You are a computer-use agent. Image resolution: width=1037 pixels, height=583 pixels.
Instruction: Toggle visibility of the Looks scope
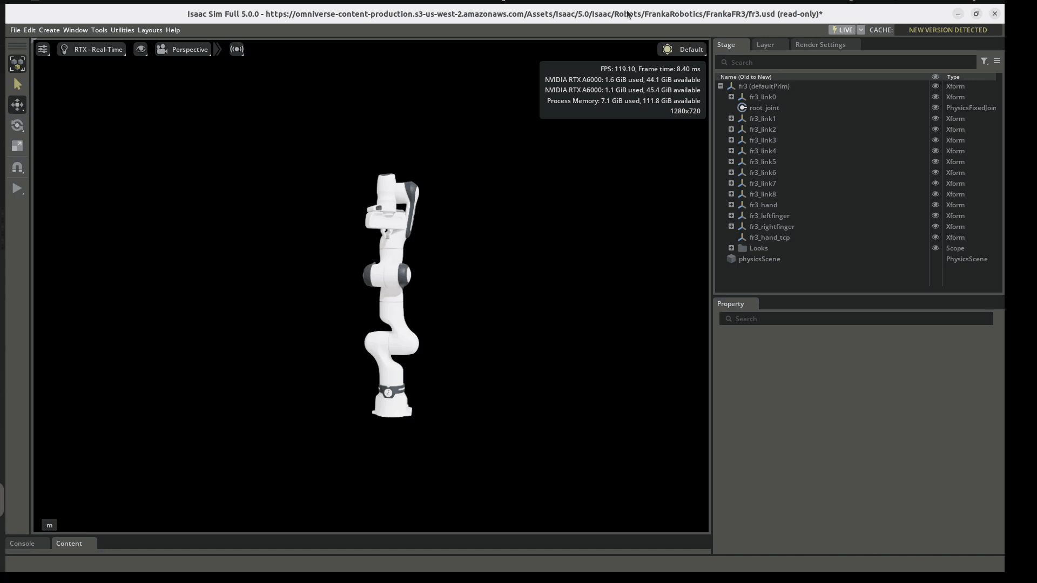[935, 248]
